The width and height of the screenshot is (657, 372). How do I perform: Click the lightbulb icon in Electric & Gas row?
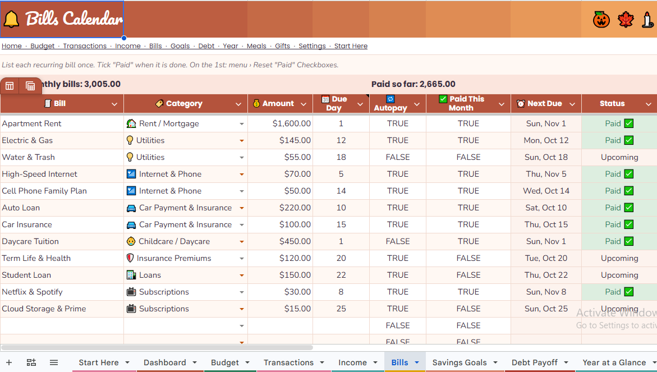(130, 140)
